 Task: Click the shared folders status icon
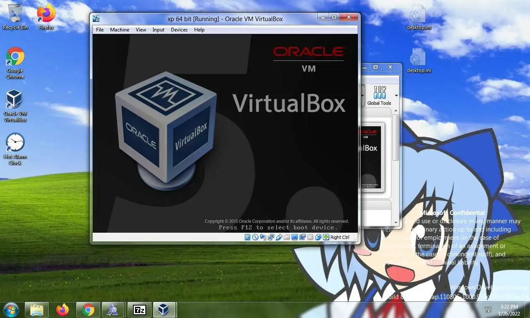point(287,237)
